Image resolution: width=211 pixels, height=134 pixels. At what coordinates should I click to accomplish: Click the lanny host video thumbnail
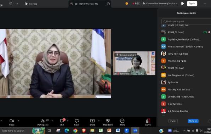tap(134, 63)
